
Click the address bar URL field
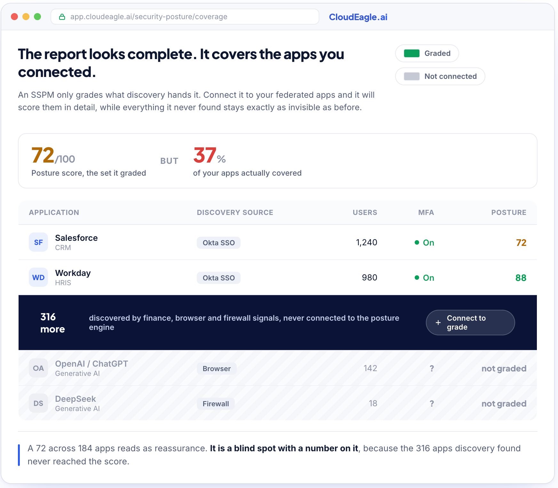(185, 17)
